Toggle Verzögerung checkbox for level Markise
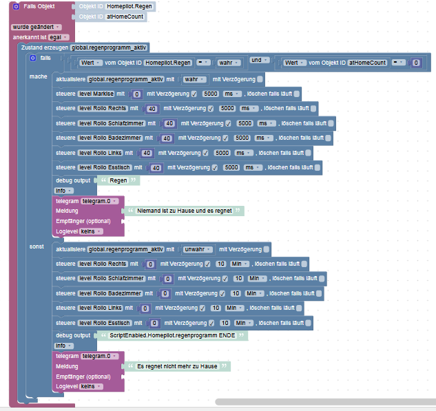This screenshot has height=411, width=436. coord(194,94)
